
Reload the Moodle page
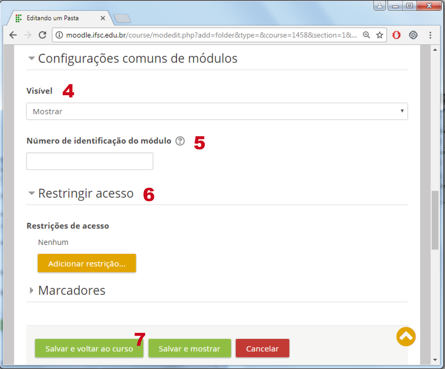click(42, 35)
